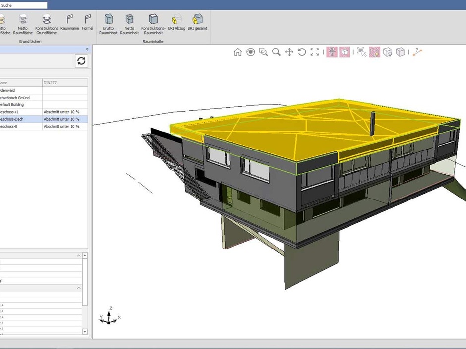Click the Suche search field
Image resolution: width=466 pixels, height=349 pixels.
[24, 5]
